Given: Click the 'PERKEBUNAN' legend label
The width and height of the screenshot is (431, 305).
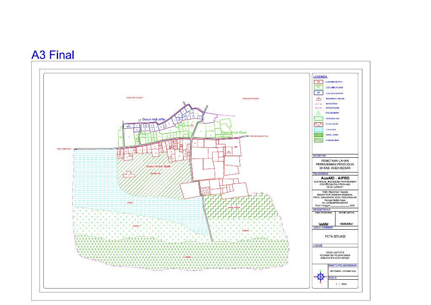Looking at the screenshot, I should pos(332,141).
